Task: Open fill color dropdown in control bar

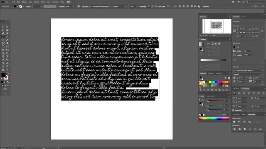Action: [x=17, y=7]
